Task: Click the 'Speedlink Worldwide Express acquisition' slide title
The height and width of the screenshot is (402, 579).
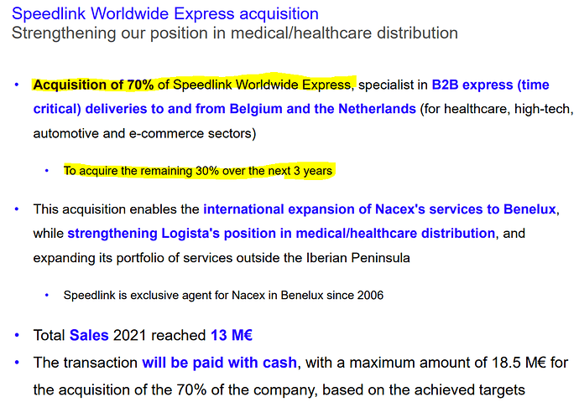Action: tap(165, 14)
